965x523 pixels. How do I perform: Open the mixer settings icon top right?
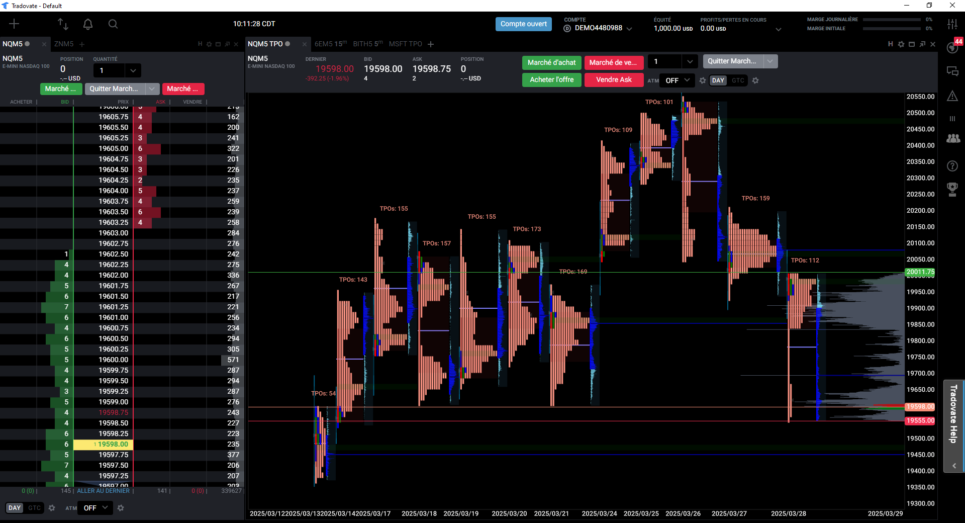(x=952, y=24)
